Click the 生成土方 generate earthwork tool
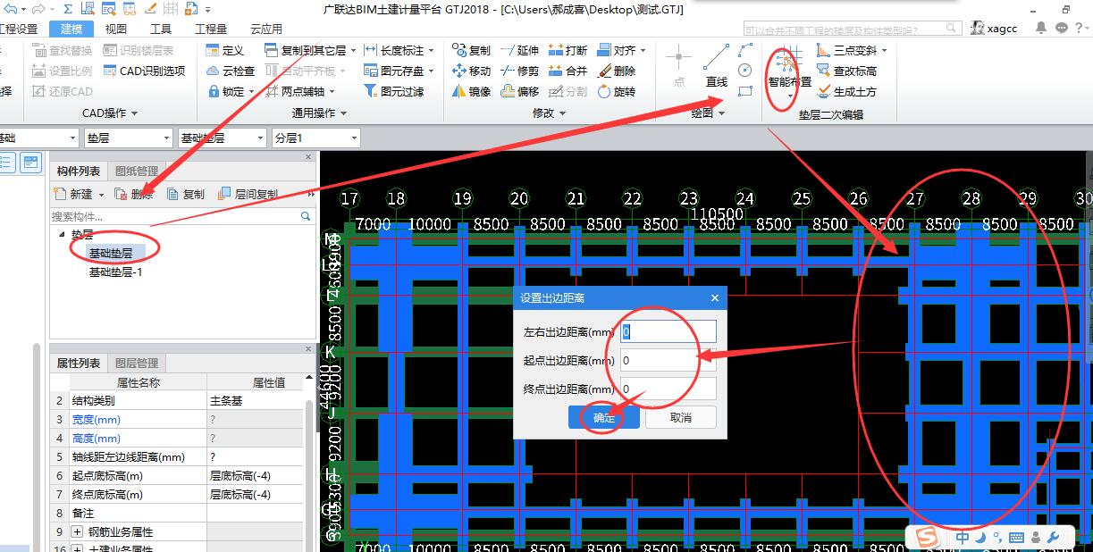 point(846,92)
